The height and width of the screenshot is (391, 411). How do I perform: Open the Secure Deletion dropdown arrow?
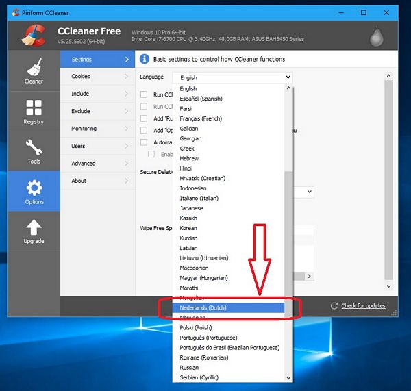pos(310,192)
